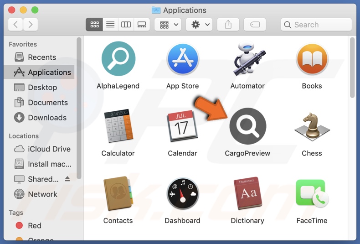Screen dimensions: 360x244
Task: Select the Calculator app icon
Action: coord(118,126)
